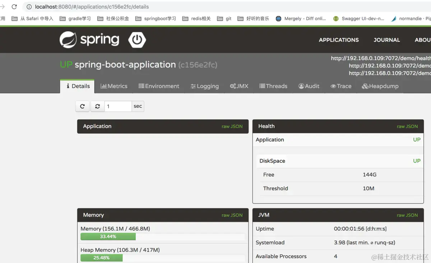Open the Details tab
Screen dimensions: 431x263
78,86
